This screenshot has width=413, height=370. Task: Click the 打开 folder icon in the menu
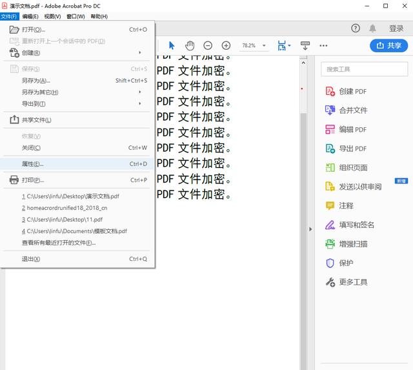pyautogui.click(x=14, y=30)
